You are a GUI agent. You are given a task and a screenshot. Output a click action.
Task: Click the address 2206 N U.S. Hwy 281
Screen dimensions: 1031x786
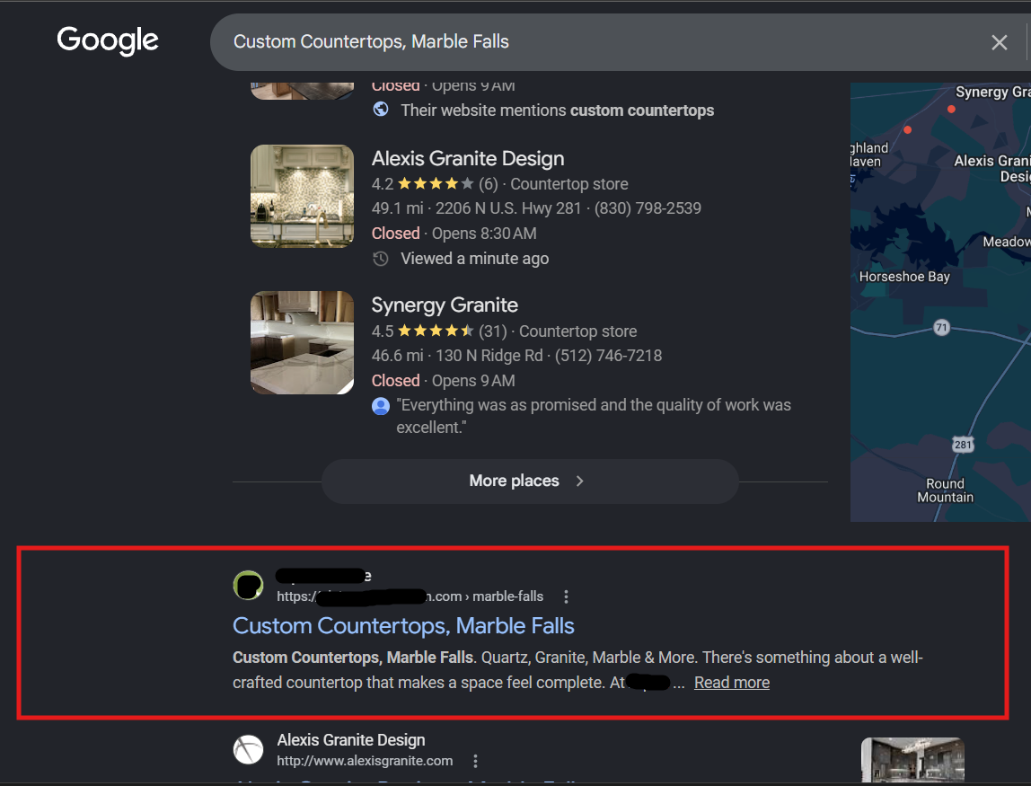(508, 208)
